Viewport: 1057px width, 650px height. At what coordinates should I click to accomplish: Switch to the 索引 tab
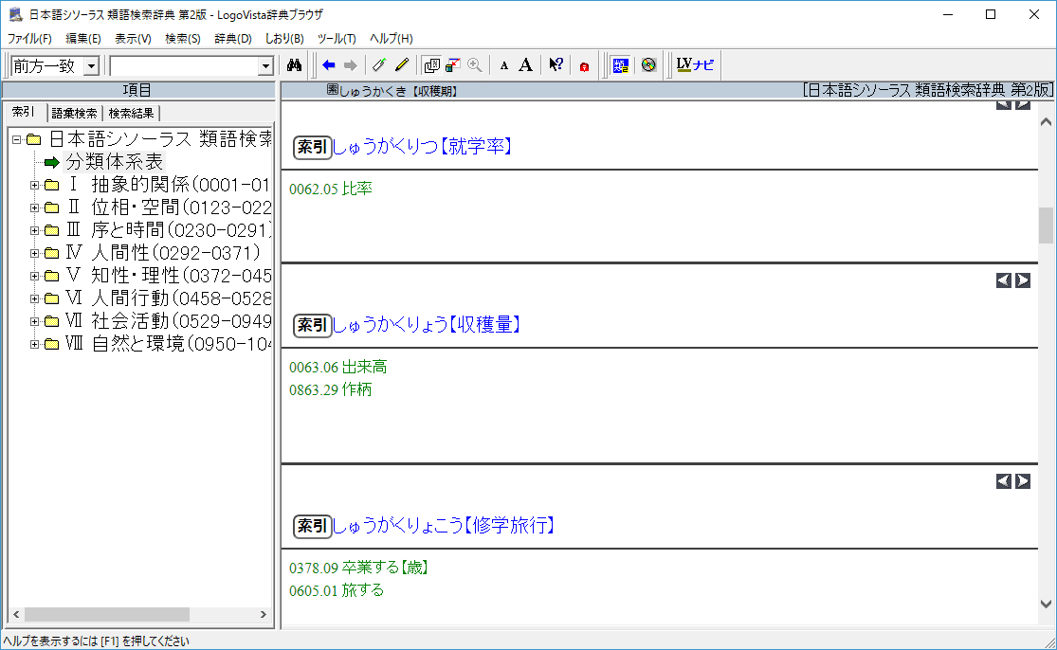click(x=24, y=112)
